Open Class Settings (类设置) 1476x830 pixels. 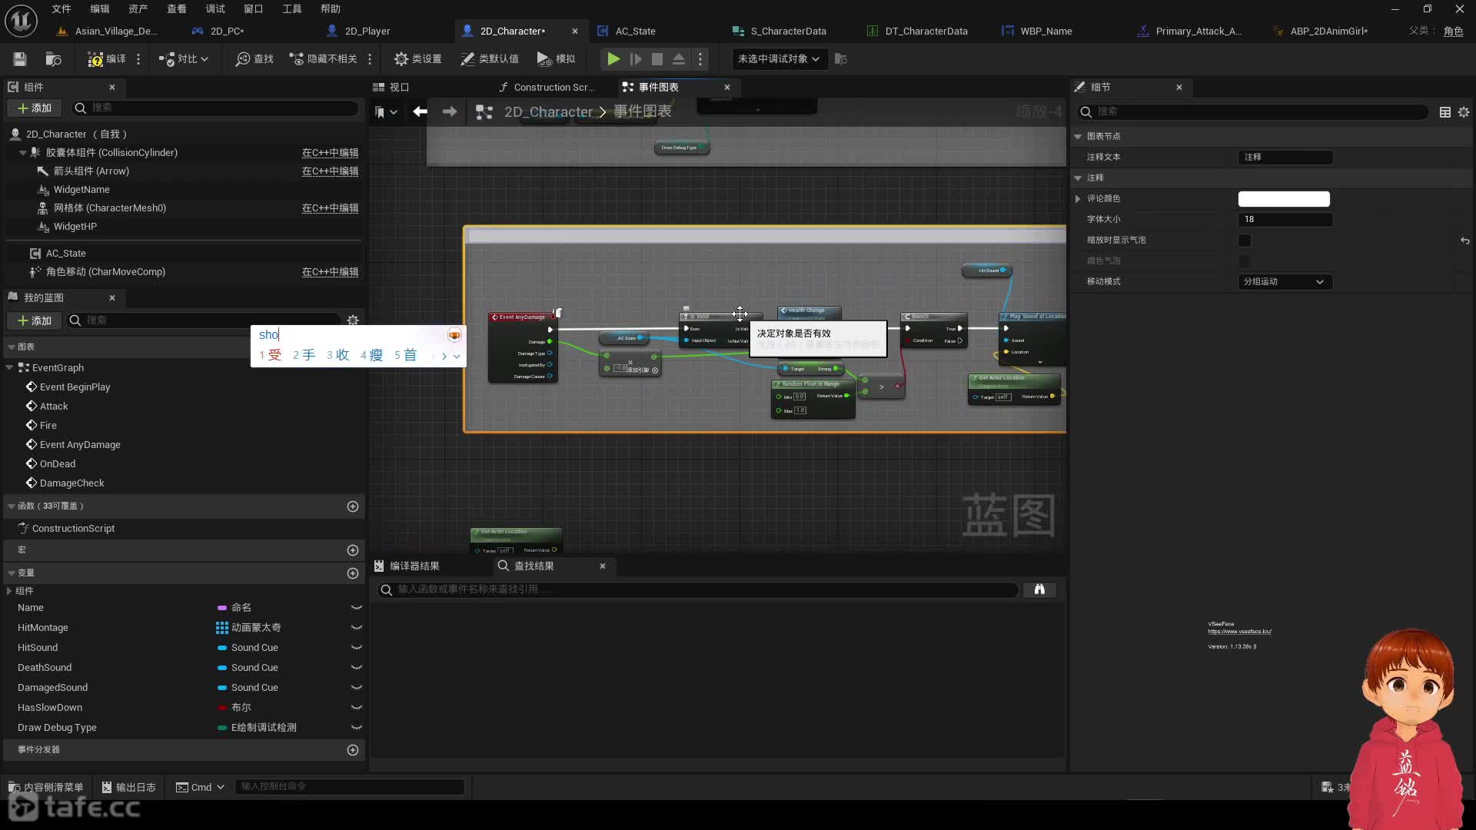point(417,59)
